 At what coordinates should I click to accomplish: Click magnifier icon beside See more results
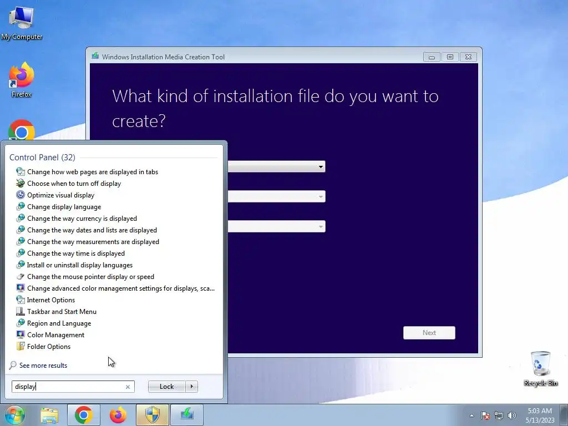(13, 365)
